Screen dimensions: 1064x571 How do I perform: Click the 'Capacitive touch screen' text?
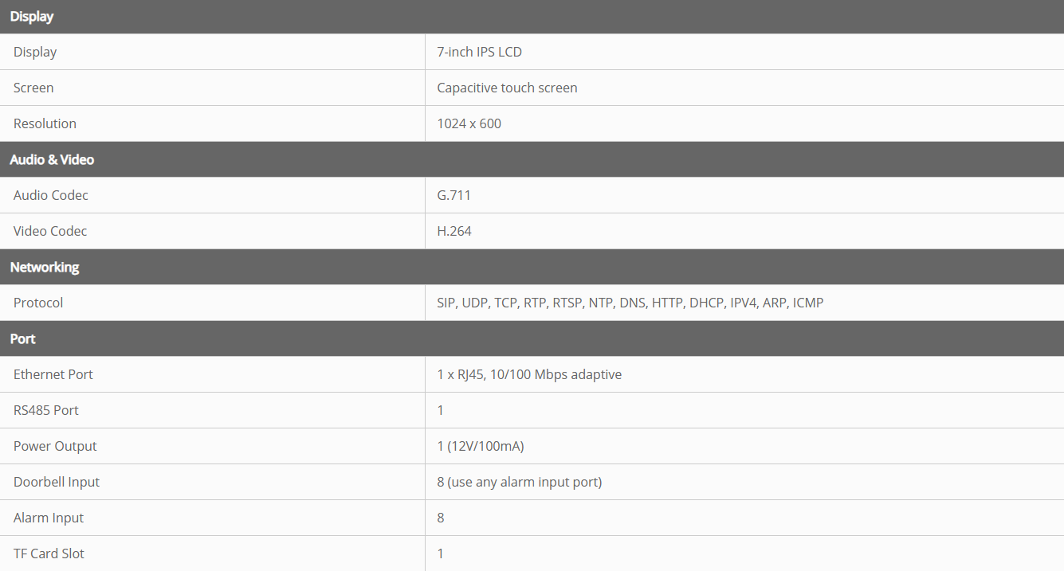coord(507,88)
